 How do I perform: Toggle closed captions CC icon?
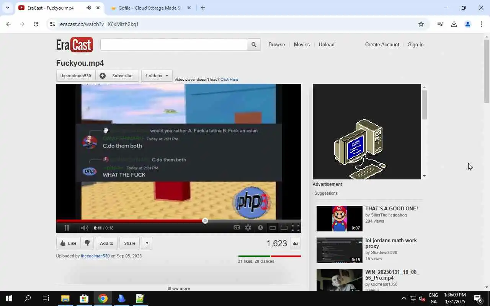point(237,228)
